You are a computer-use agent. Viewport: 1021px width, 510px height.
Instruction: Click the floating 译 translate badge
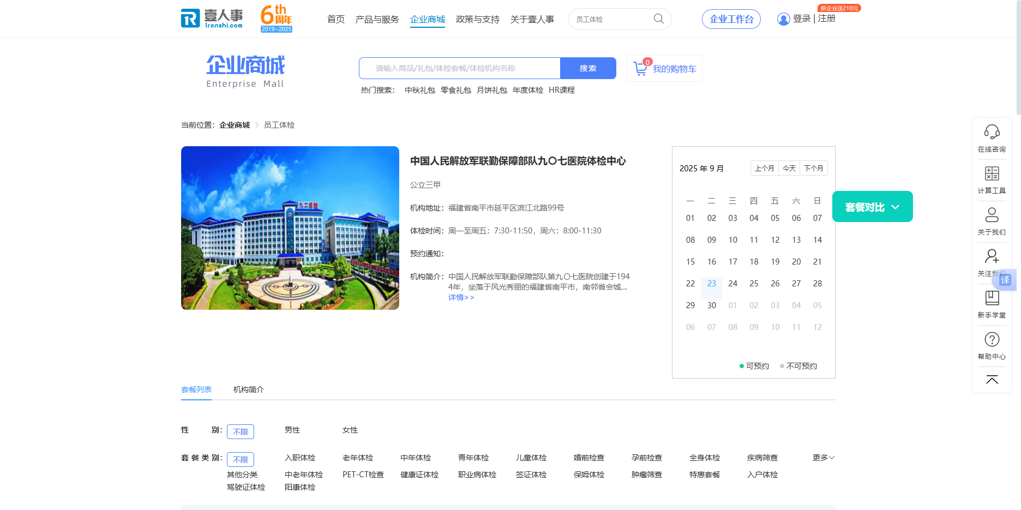[1005, 280]
